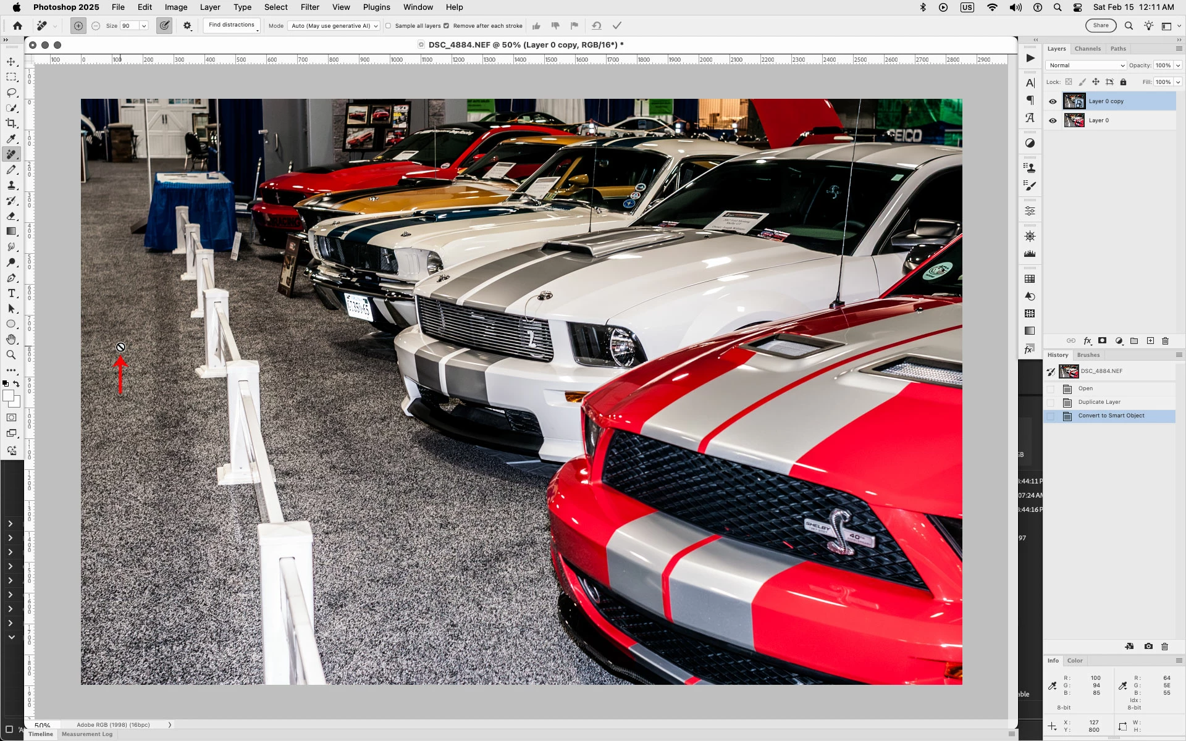Disable Remove after each stroke checkbox
The image size is (1186, 741).
[447, 26]
